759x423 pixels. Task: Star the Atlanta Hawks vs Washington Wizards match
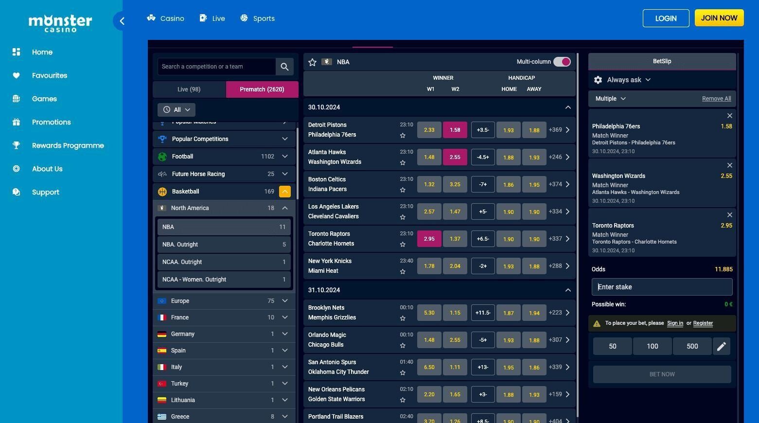pyautogui.click(x=403, y=163)
